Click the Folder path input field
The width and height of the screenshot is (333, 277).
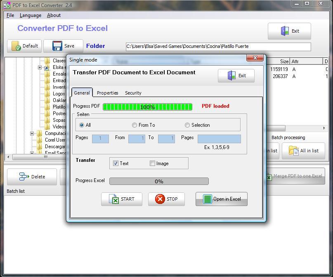218,47
